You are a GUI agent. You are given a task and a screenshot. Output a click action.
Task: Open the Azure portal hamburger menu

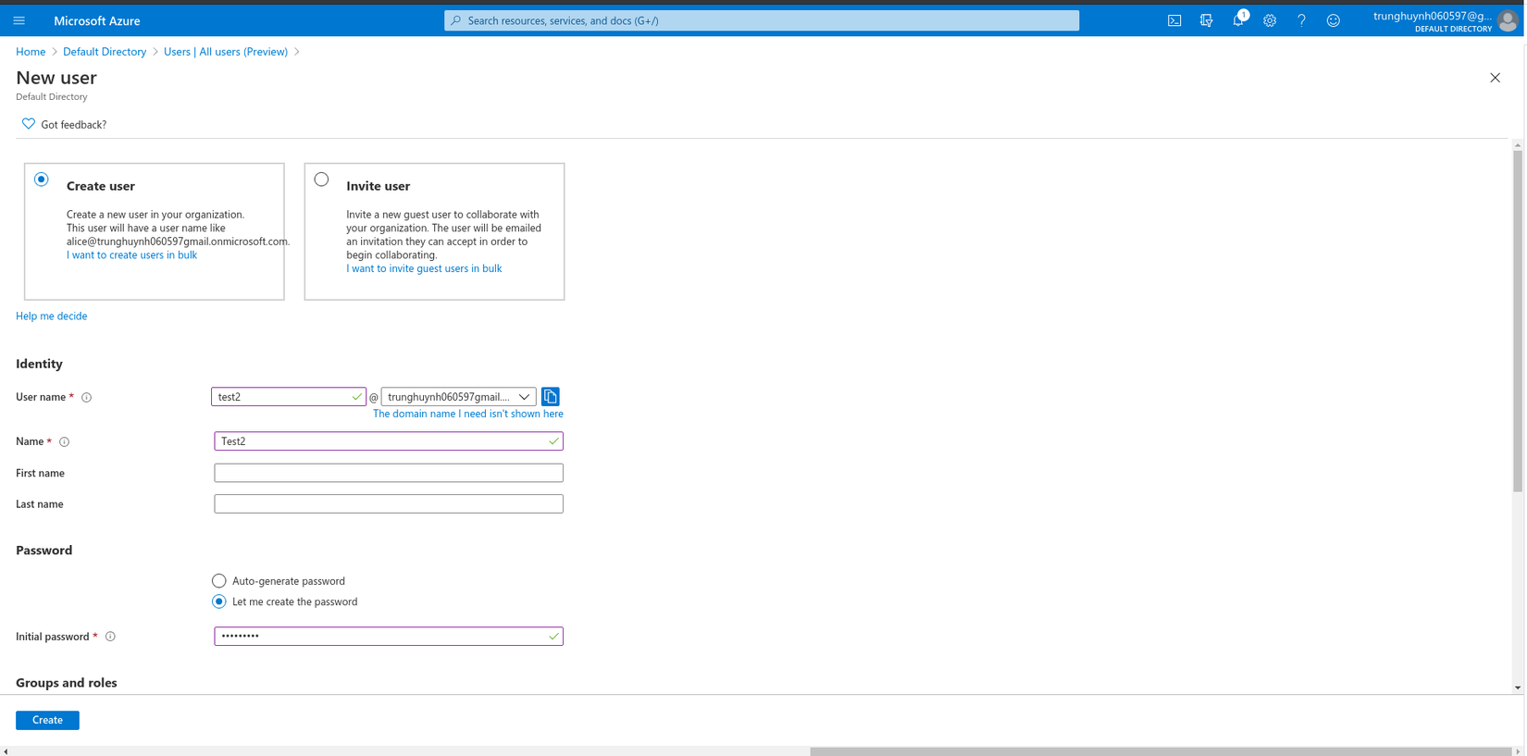point(19,20)
